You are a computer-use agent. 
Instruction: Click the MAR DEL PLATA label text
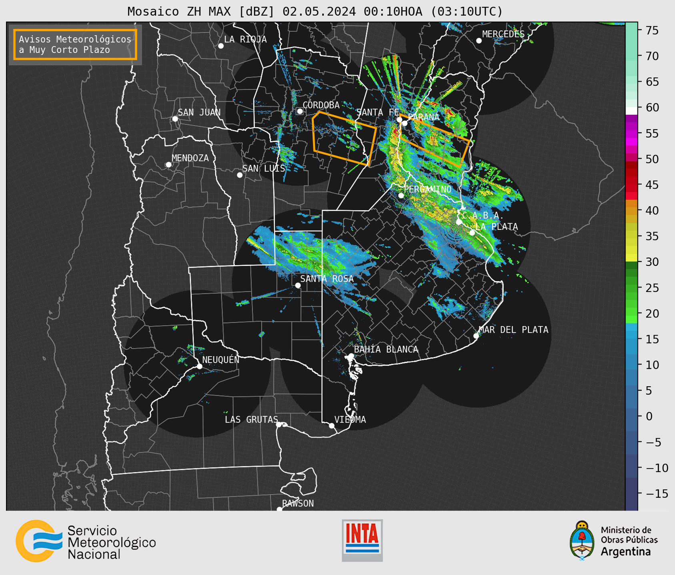point(513,329)
